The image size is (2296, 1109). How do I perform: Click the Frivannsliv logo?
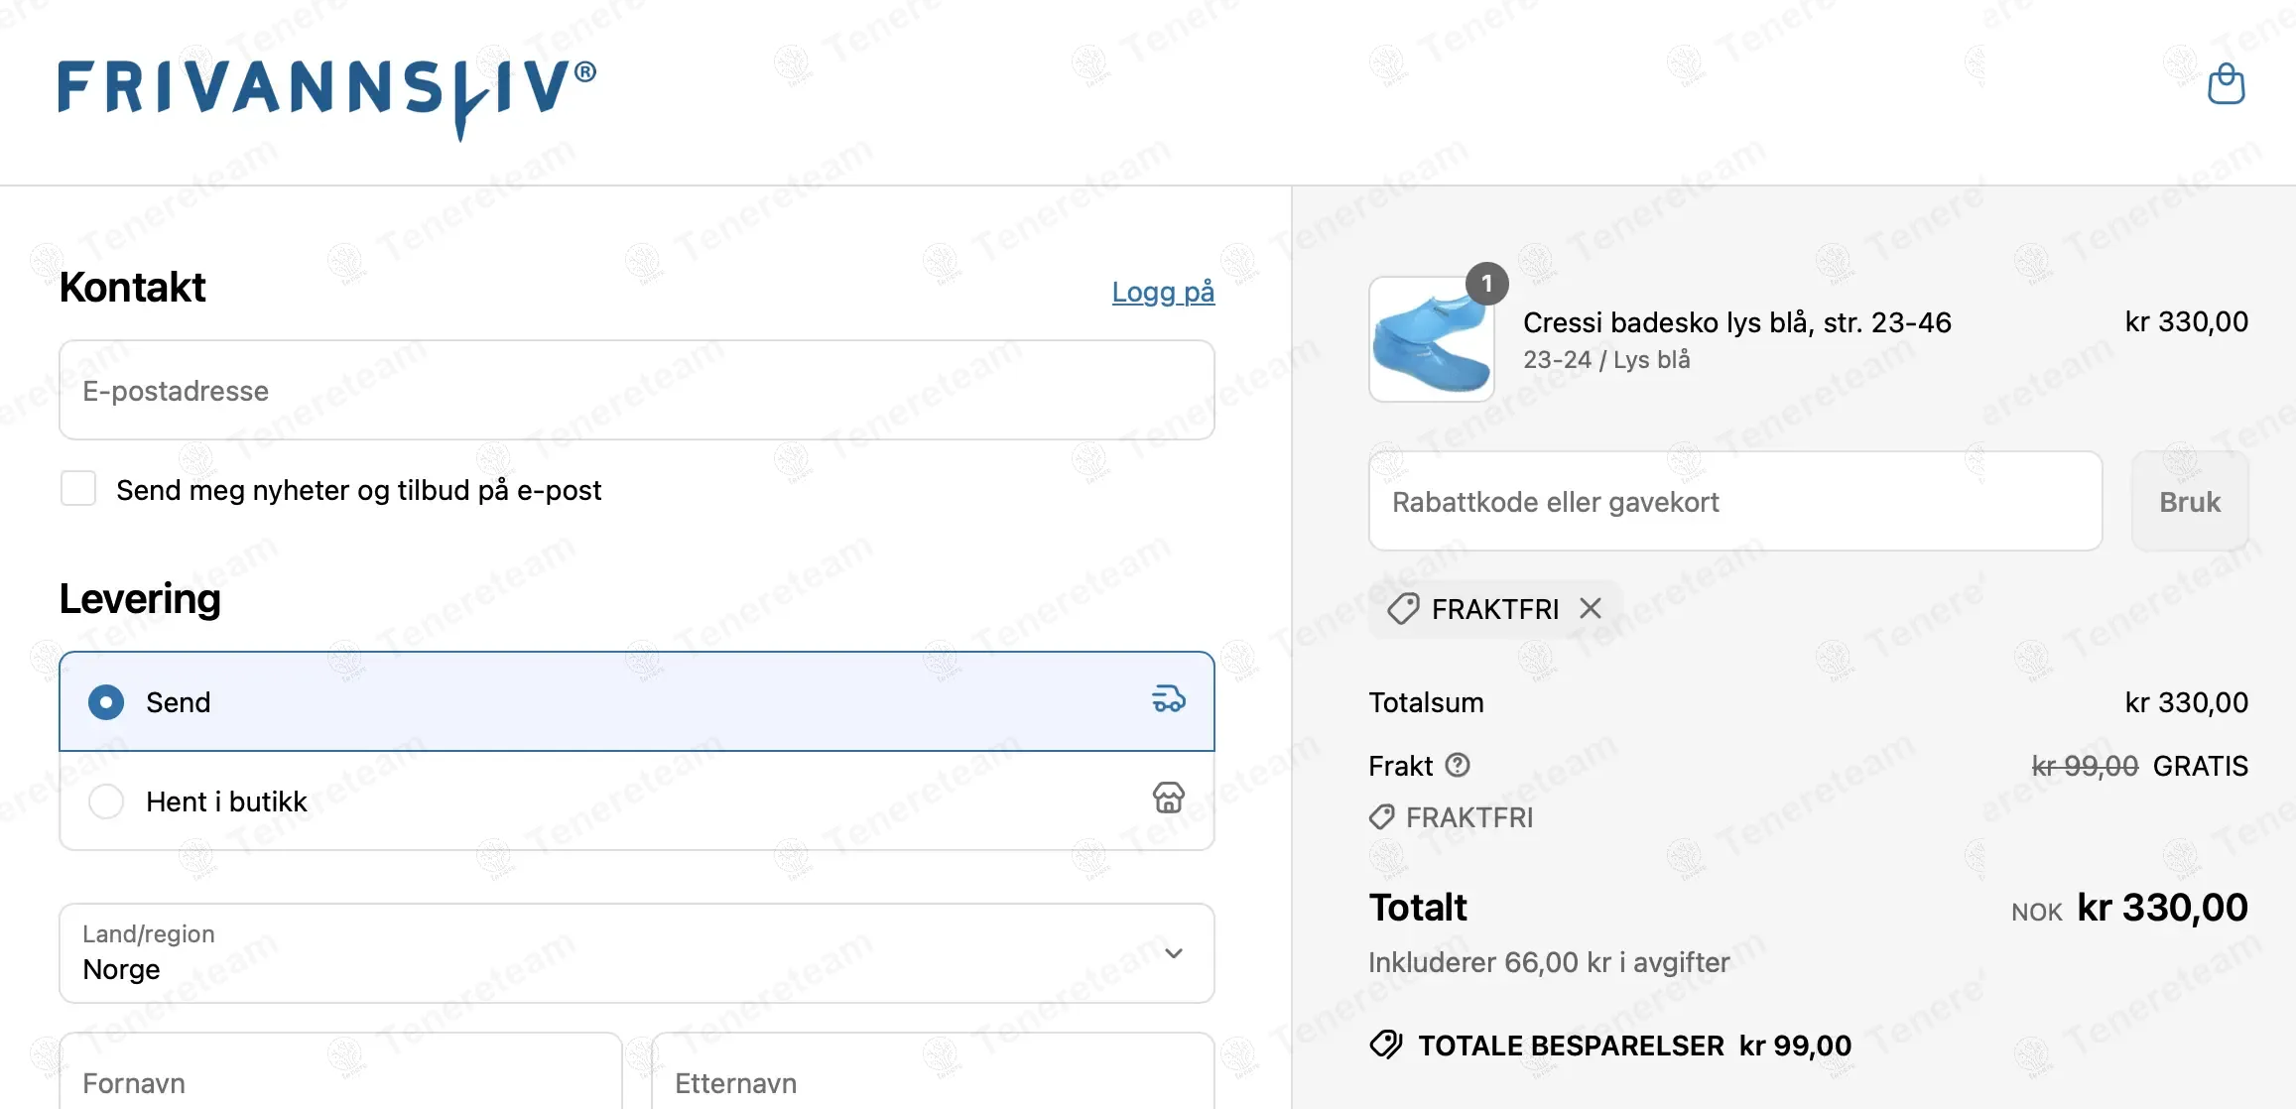pyautogui.click(x=327, y=99)
